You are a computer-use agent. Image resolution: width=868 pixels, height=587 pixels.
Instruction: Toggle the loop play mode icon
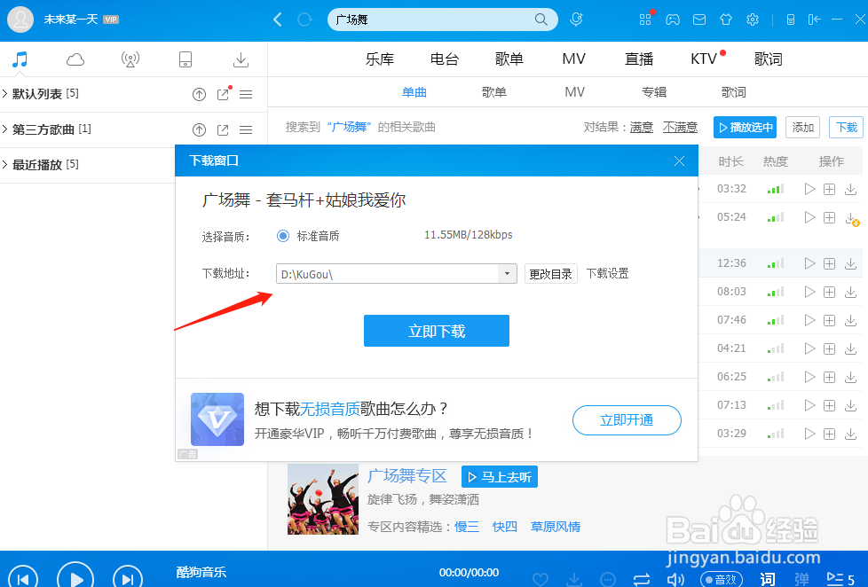pos(641,579)
